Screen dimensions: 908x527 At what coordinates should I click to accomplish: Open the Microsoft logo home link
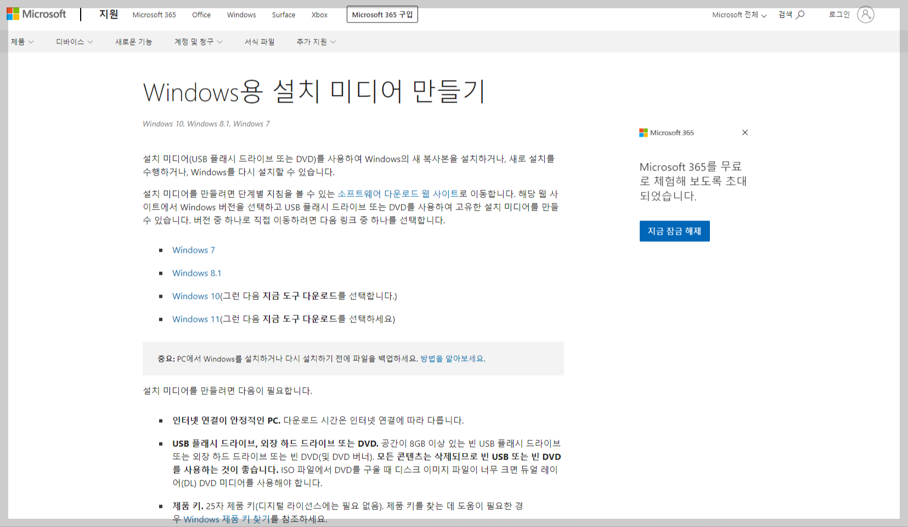(36, 14)
